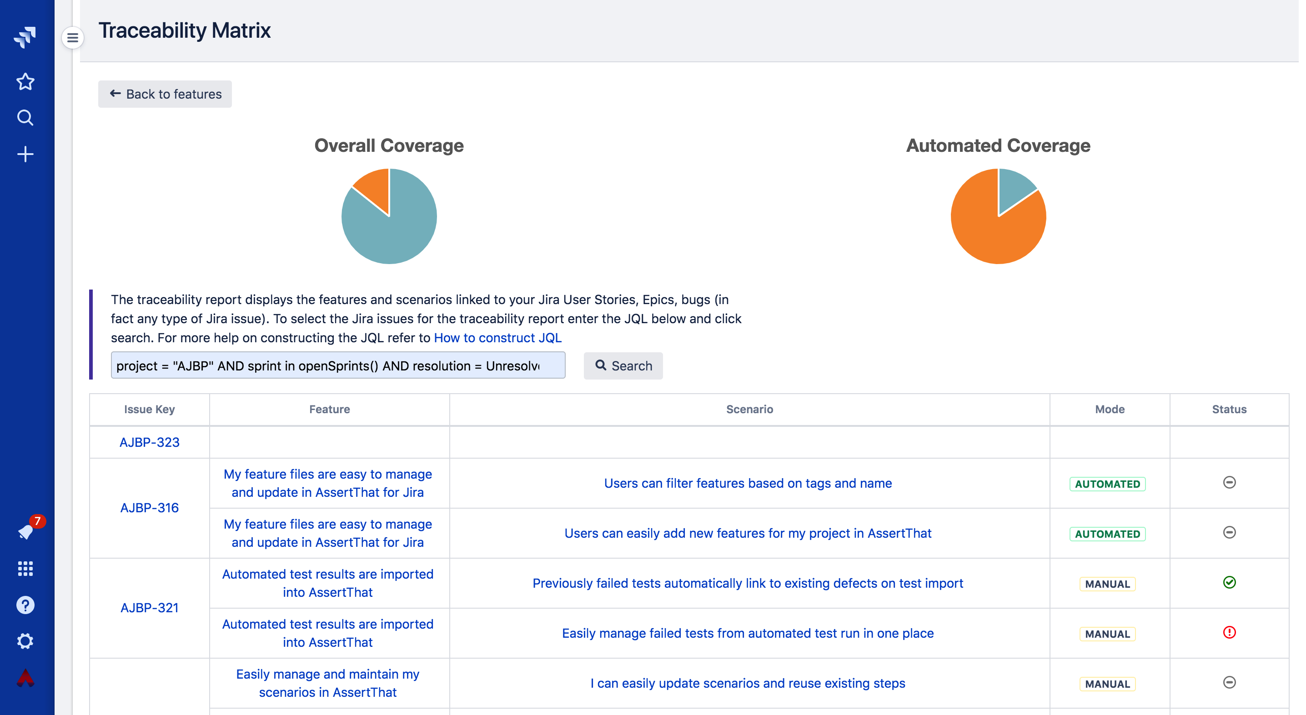Click the green passed status icon
The width and height of the screenshot is (1306, 715).
[x=1229, y=582]
